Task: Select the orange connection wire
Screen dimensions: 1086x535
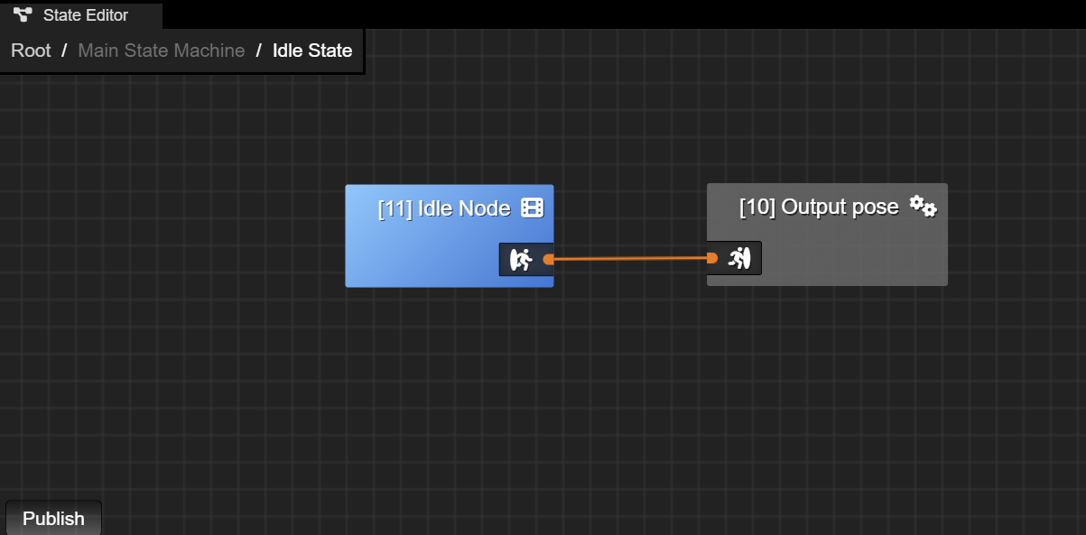Action: (x=630, y=259)
